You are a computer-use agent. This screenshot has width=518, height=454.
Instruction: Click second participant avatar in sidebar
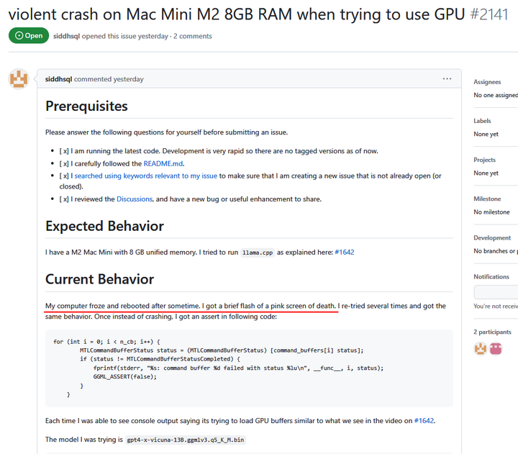tap(496, 349)
